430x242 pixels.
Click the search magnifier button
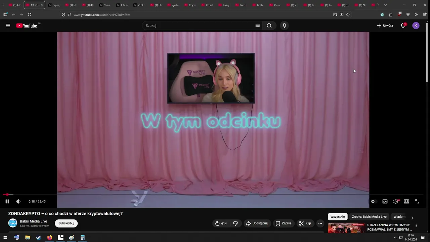[x=269, y=26]
